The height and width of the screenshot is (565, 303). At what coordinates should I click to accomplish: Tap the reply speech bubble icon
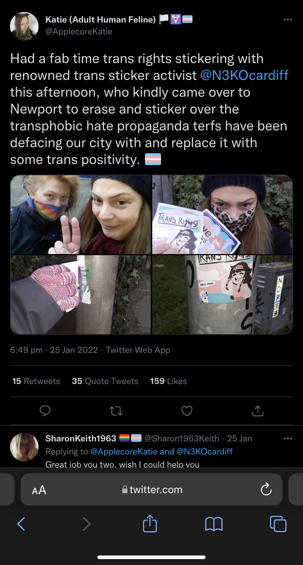coord(45,411)
